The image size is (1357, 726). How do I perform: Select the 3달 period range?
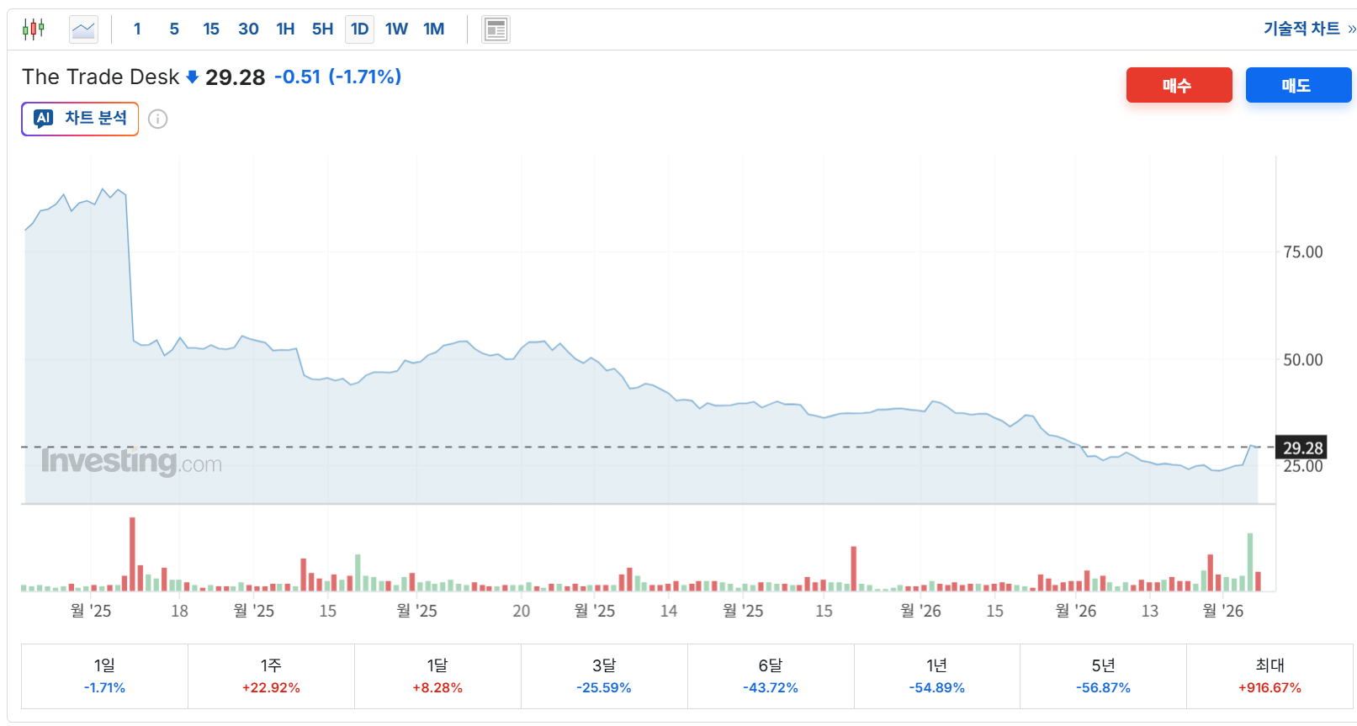tap(604, 676)
